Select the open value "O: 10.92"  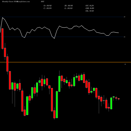48,6
